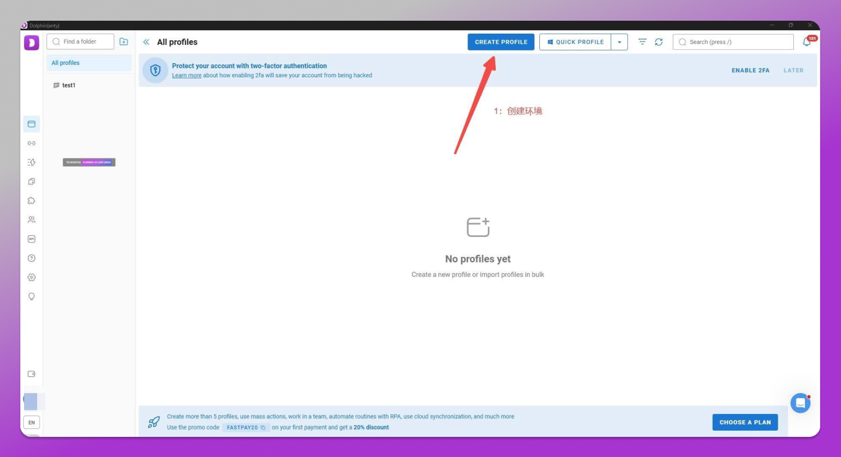This screenshot has width=841, height=457.
Task: Click the Create Profile button
Action: pos(501,42)
